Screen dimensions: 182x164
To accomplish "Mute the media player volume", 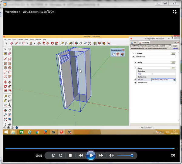I will pos(111,155).
